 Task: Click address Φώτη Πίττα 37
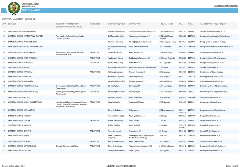(x=134, y=125)
